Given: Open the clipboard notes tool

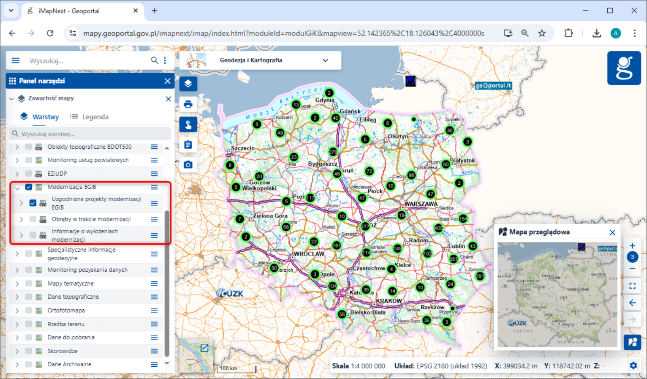Looking at the screenshot, I should [x=188, y=145].
